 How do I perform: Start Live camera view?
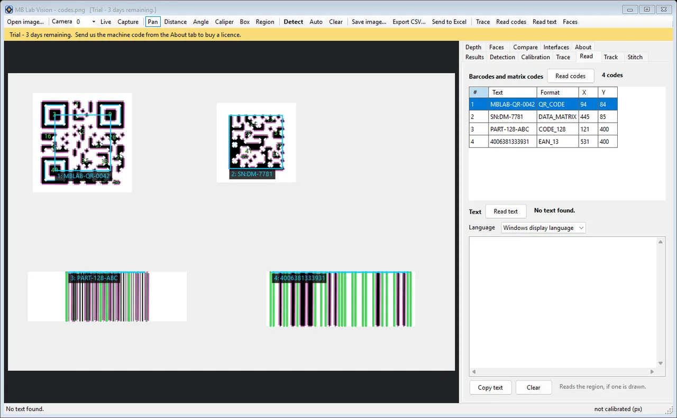(106, 22)
